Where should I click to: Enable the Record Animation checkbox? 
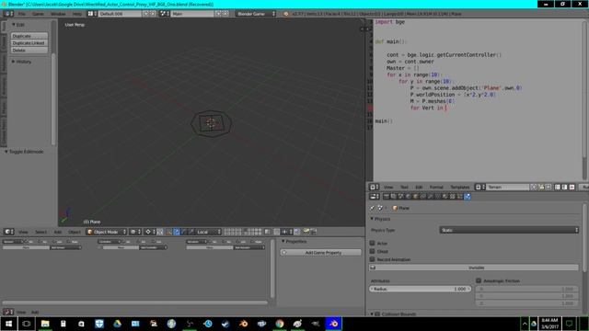372,259
